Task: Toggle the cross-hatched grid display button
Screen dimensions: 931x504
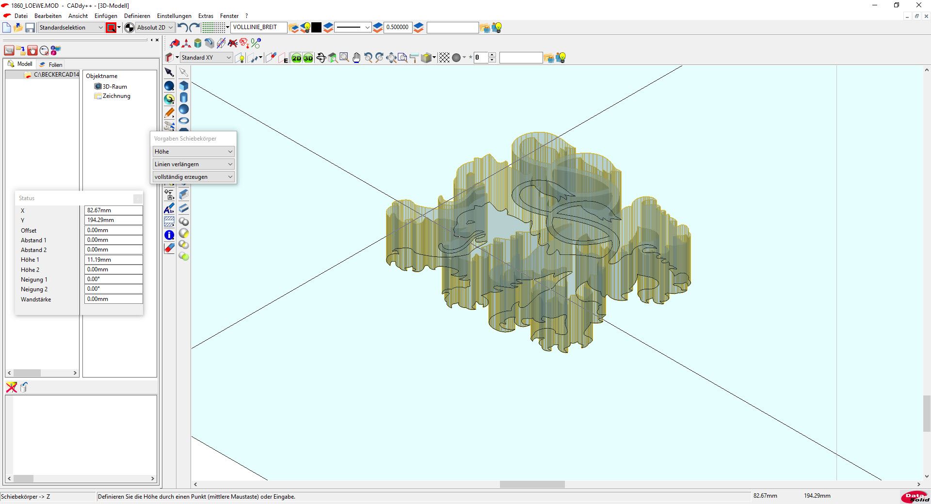Action: click(444, 58)
